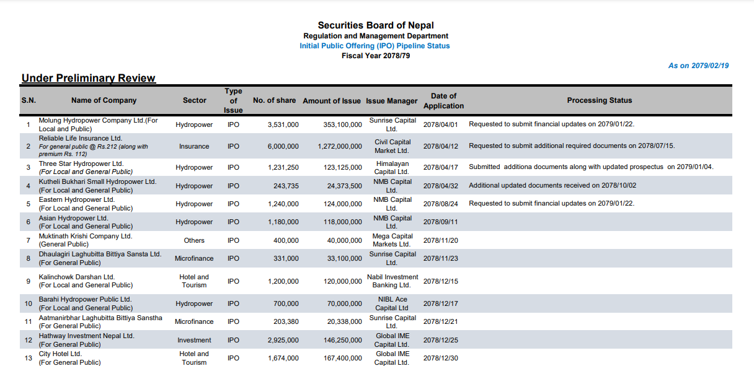Screen dimensions: 754x366
Task: Click the Molung Hydropower Company Ltd. entry
Action: pyautogui.click(x=99, y=121)
